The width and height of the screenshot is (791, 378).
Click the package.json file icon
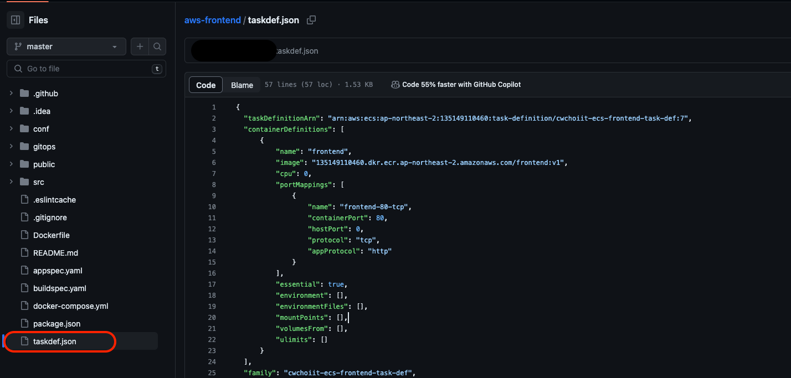tap(24, 324)
